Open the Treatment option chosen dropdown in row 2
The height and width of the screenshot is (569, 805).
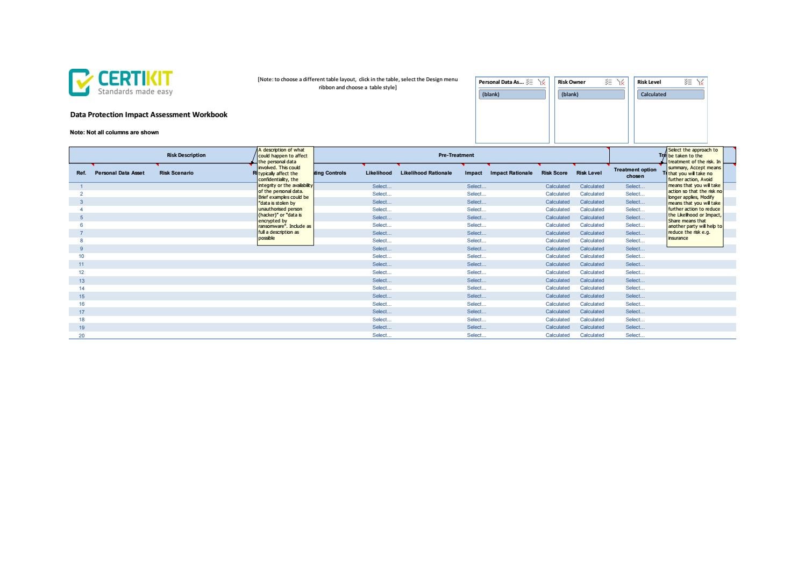point(635,194)
